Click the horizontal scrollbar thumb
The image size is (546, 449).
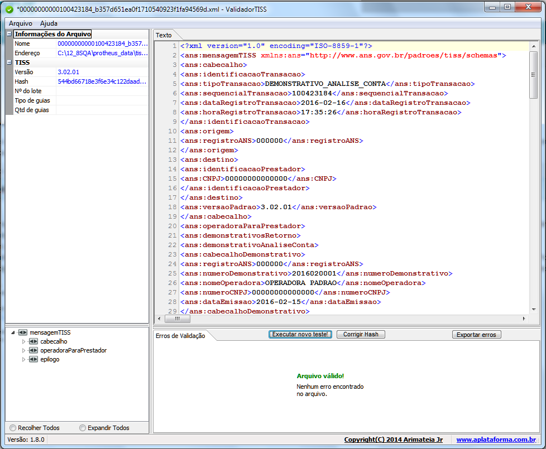[x=177, y=318]
